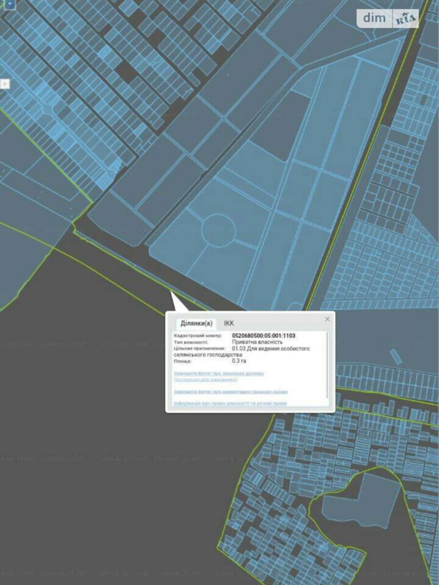The height and width of the screenshot is (585, 439).
Task: Switch to the Ділянки(а) tab
Action: point(196,323)
